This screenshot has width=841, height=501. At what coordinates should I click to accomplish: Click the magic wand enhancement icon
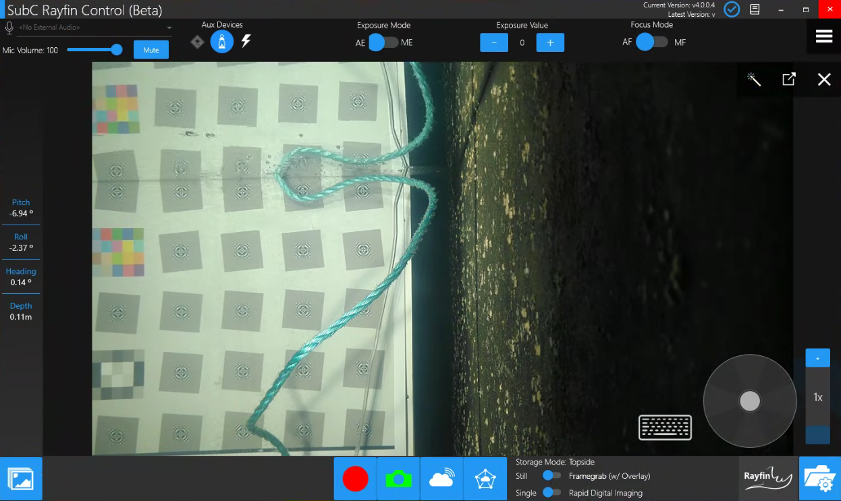(x=754, y=80)
